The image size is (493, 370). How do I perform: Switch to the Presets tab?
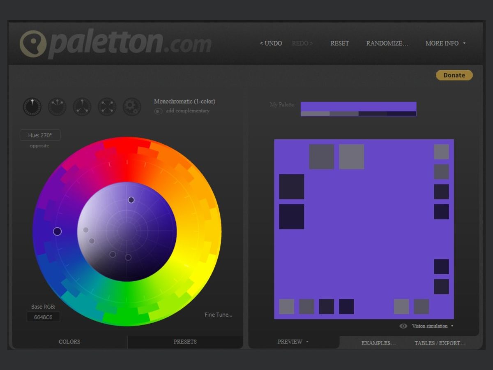coord(185,342)
